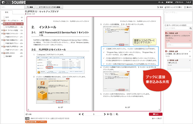Click the 総ページ数:27 text

point(157,119)
